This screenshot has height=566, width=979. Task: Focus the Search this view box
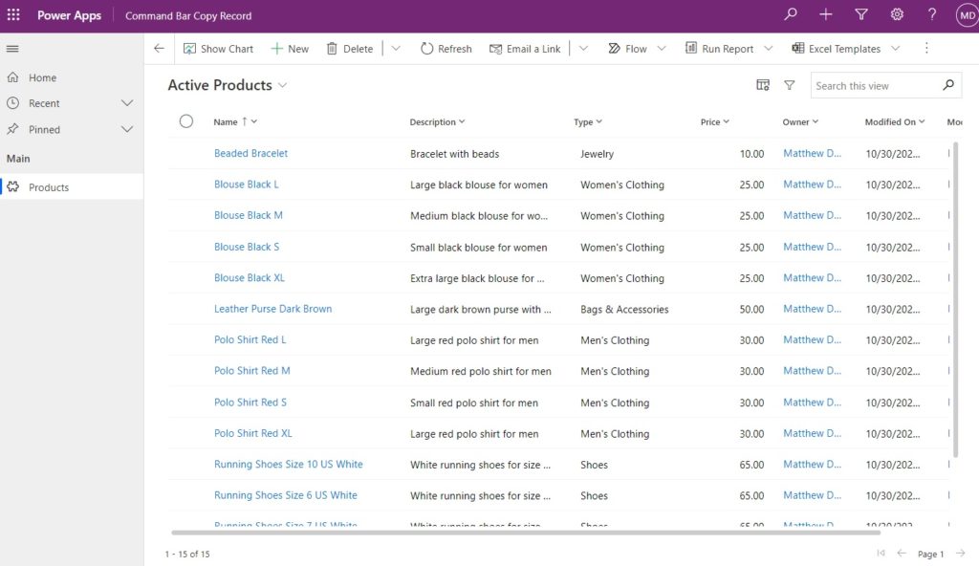[x=876, y=86]
